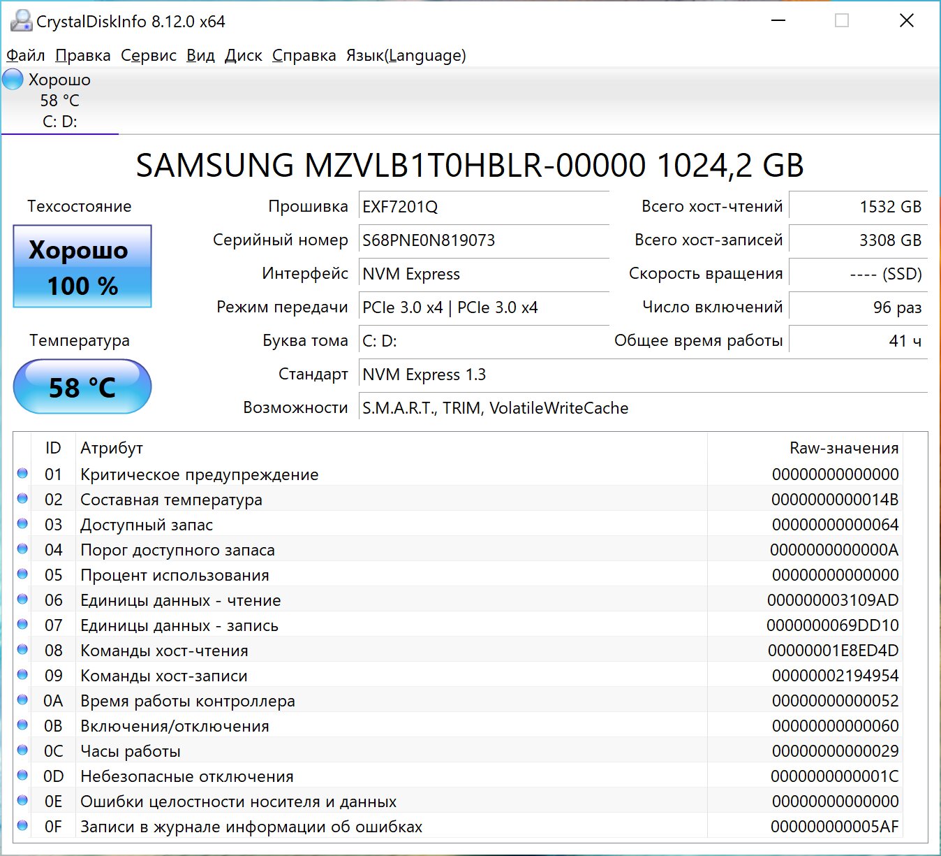Open the Файл menu
941x856 pixels.
(26, 56)
